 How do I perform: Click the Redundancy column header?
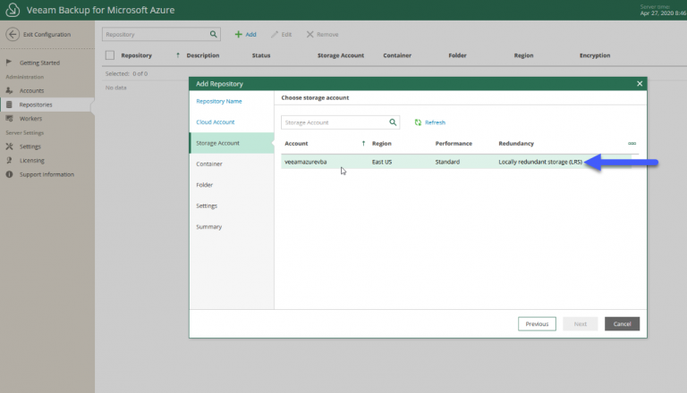(x=516, y=144)
